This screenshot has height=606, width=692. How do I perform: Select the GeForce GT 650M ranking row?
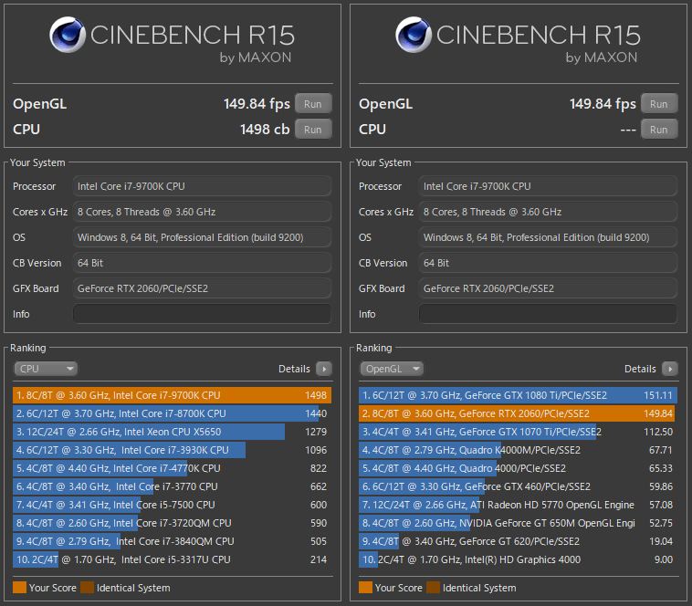point(519,523)
